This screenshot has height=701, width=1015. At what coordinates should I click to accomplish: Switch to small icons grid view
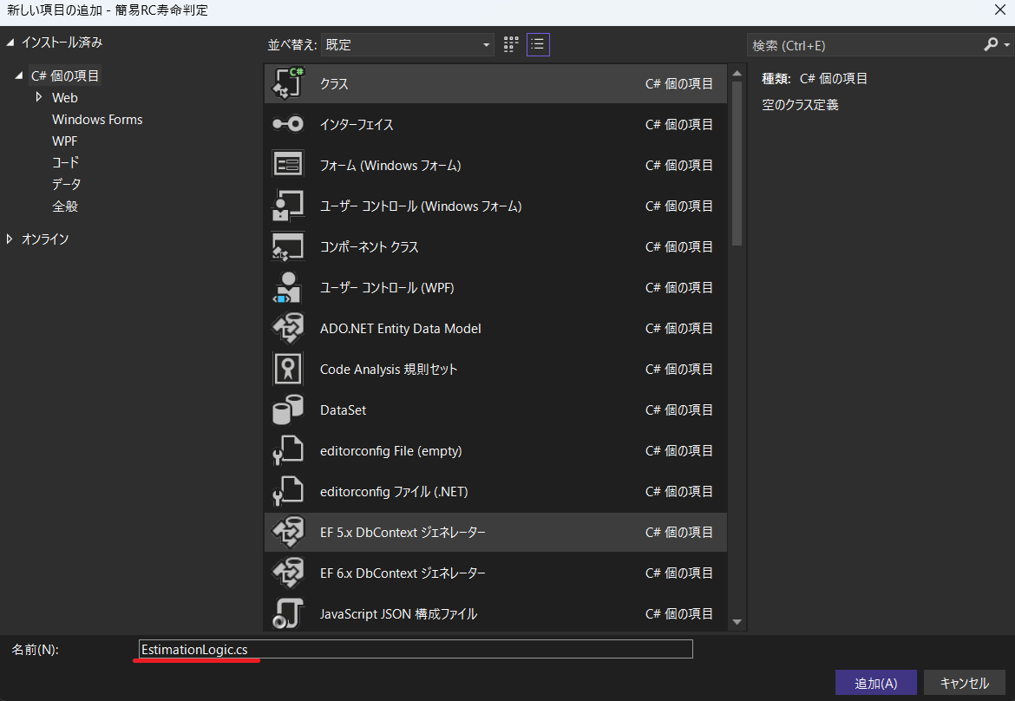[511, 44]
